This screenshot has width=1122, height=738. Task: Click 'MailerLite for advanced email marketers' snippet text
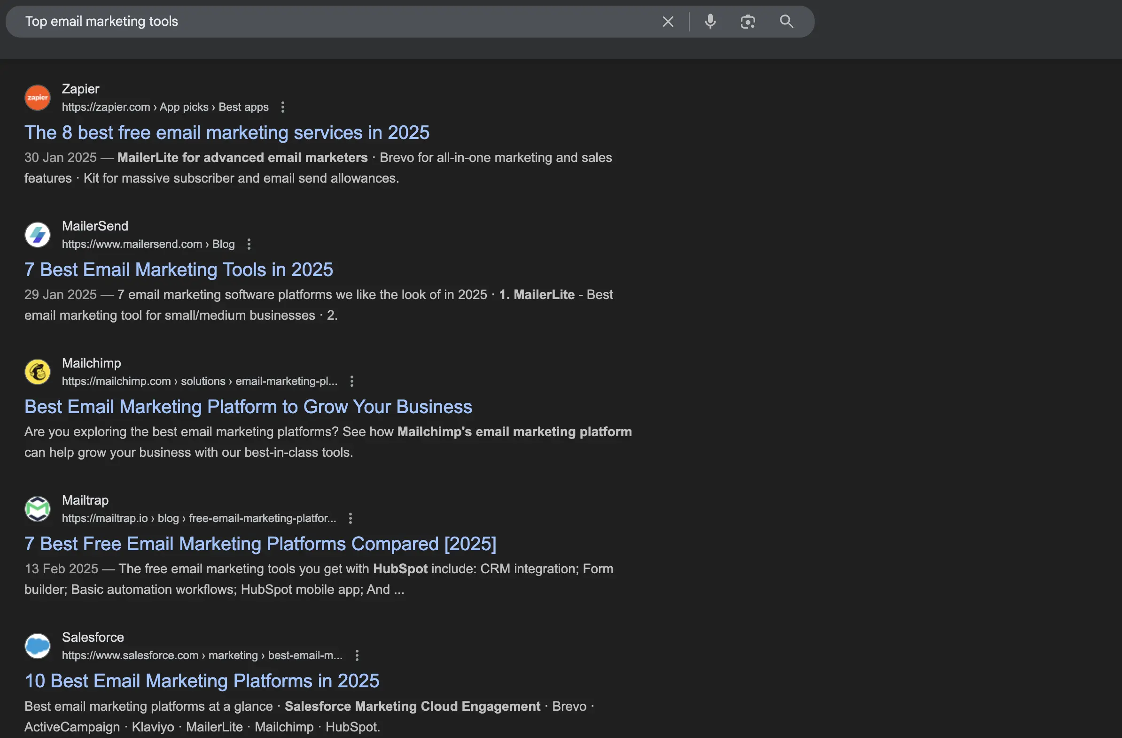pyautogui.click(x=242, y=157)
